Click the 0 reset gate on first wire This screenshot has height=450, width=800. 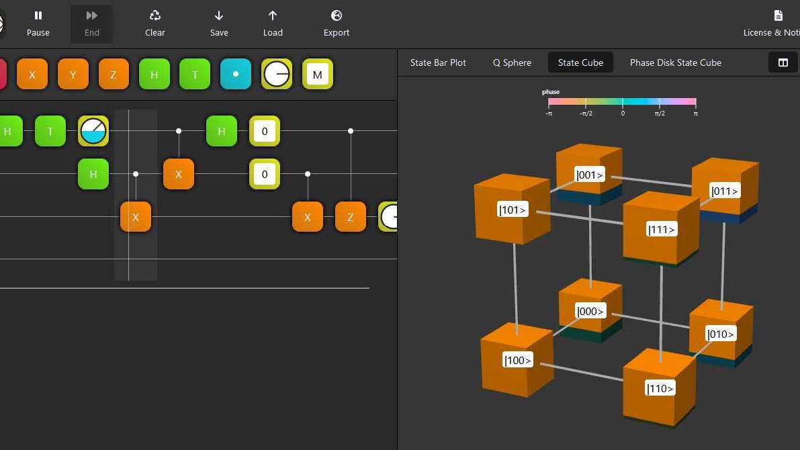[x=264, y=131]
